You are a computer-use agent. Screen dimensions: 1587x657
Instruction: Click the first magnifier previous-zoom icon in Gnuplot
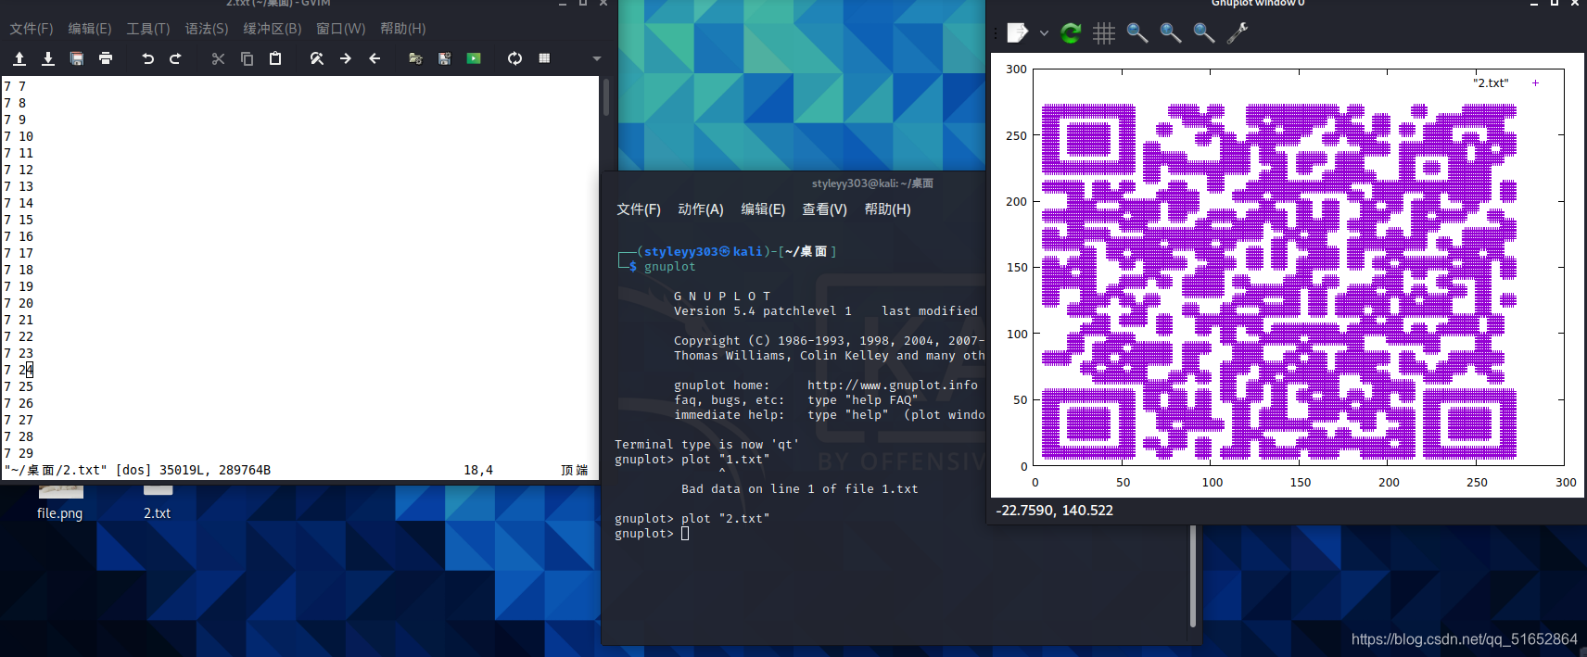click(1137, 33)
